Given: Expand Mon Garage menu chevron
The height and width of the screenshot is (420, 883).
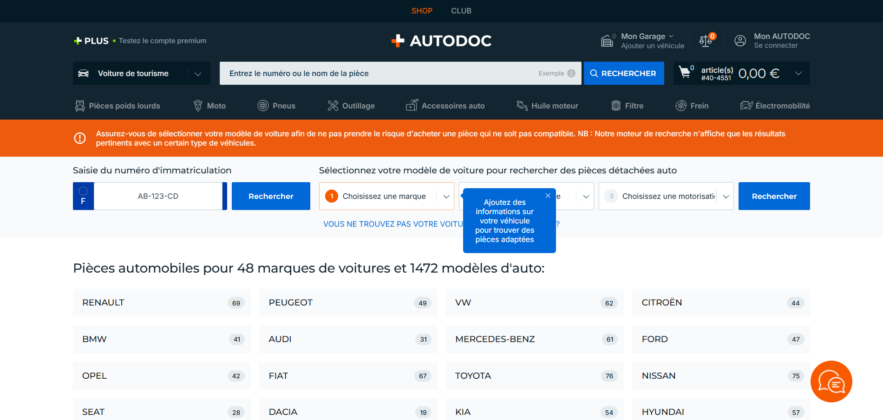Looking at the screenshot, I should (x=671, y=36).
